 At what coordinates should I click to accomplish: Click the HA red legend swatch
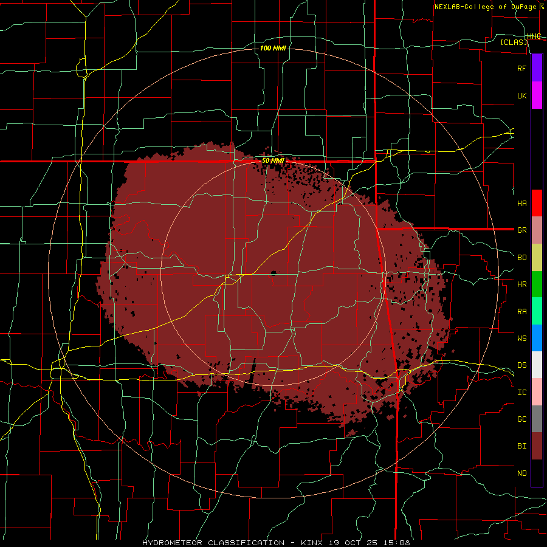point(537,203)
